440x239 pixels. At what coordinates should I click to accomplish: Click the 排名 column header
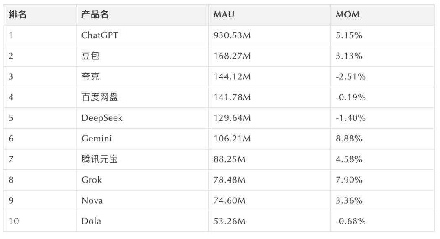[x=18, y=15]
